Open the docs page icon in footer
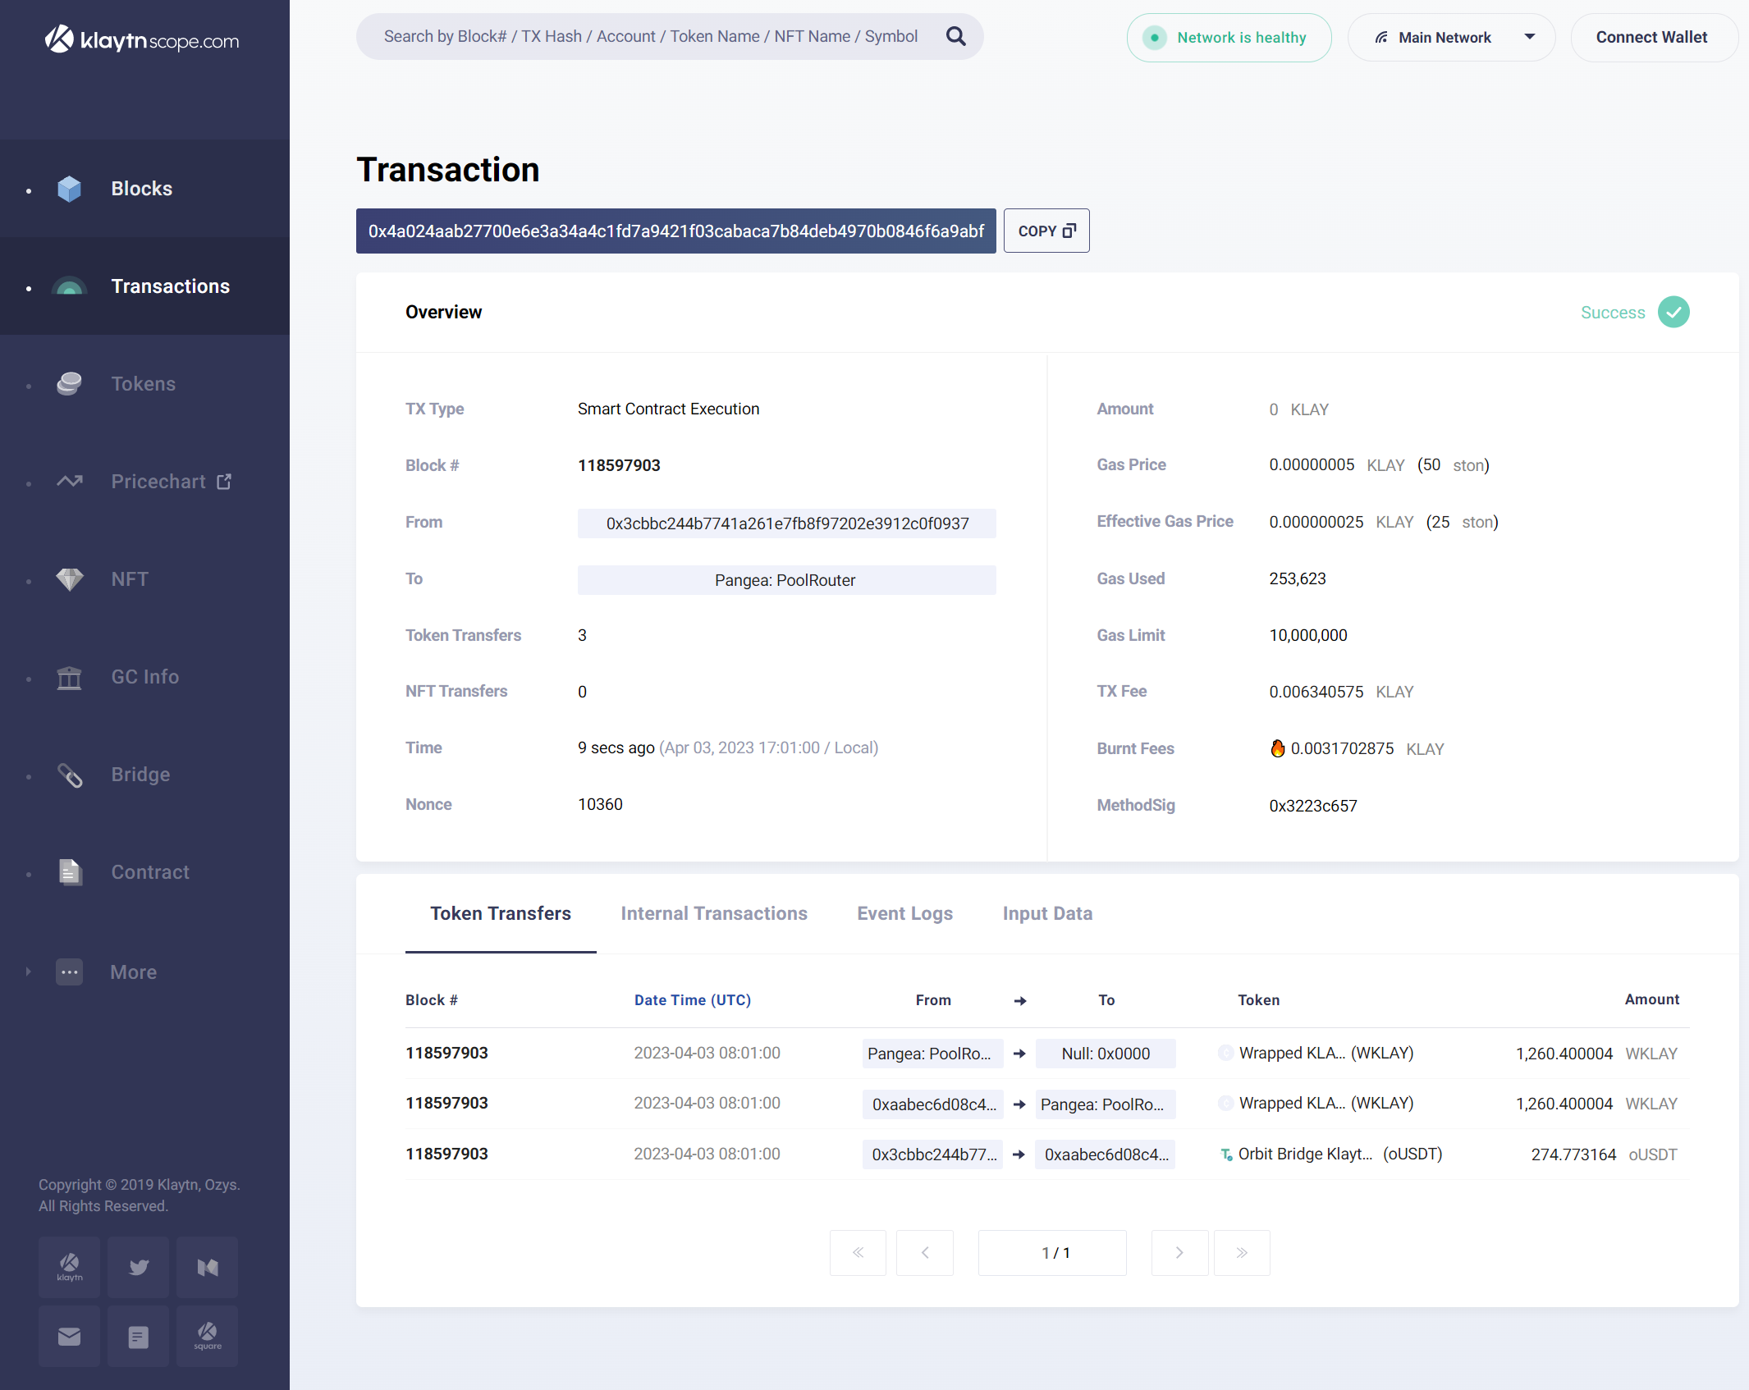Screen dimensions: 1749x1390 coord(139,1337)
